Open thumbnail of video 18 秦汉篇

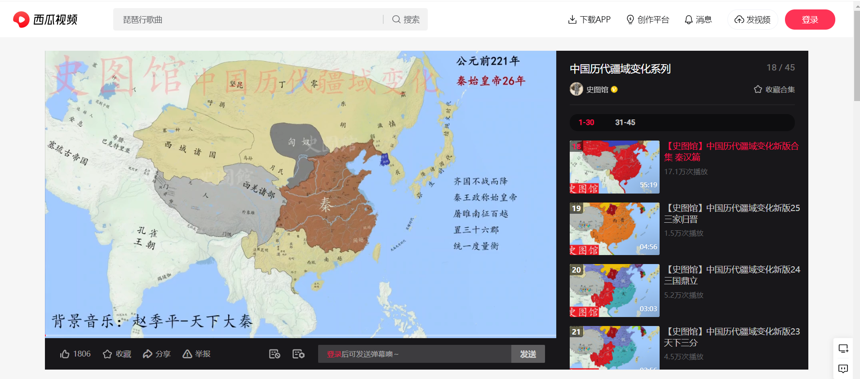tap(614, 167)
